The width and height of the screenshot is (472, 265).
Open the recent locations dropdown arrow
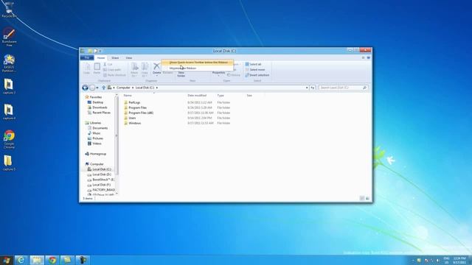coord(97,88)
